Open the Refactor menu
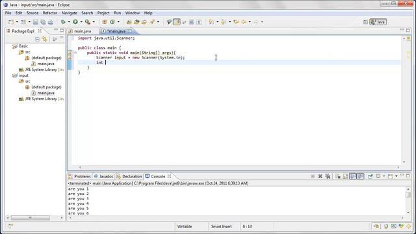Image resolution: width=416 pixels, height=234 pixels. (50, 13)
